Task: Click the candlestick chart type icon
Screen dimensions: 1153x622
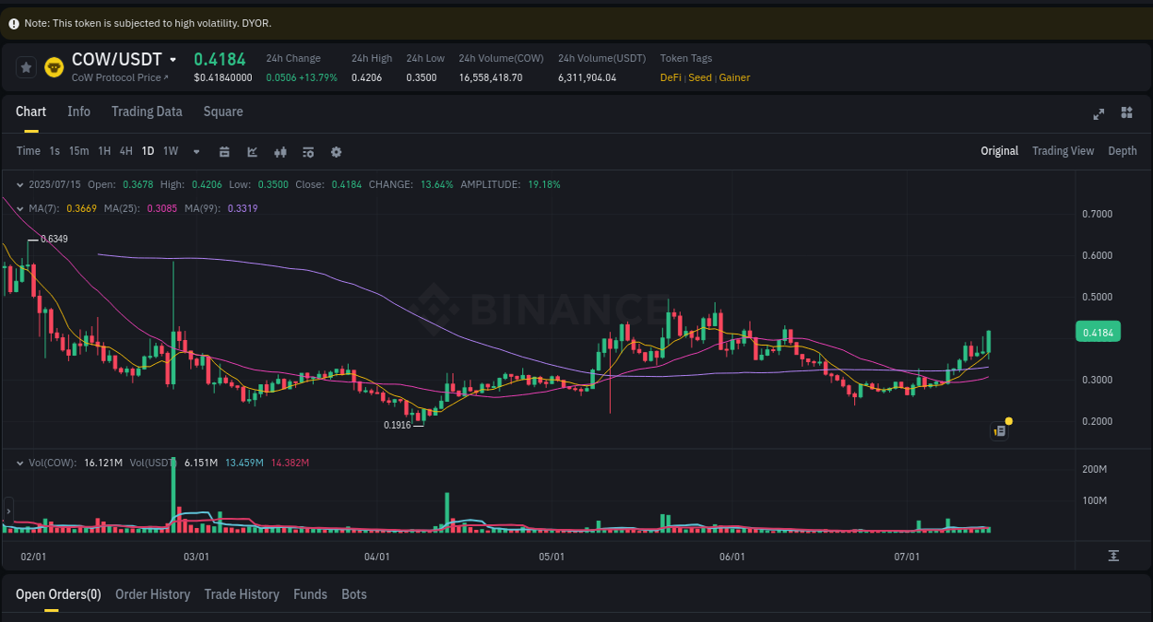Action: pos(279,151)
